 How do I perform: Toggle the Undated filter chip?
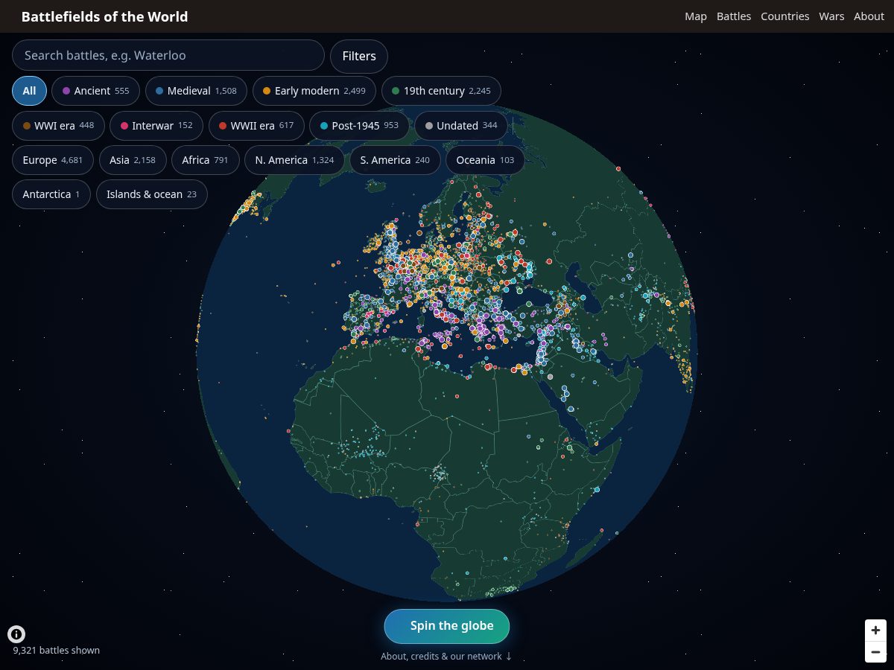[461, 126]
